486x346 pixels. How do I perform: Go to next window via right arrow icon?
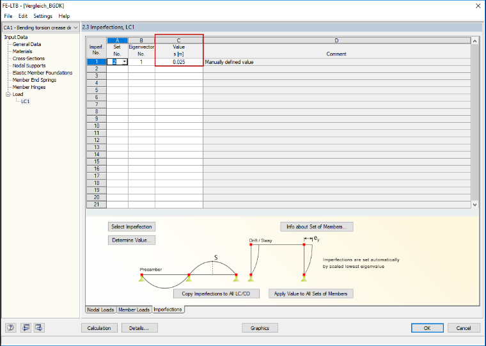(39, 327)
